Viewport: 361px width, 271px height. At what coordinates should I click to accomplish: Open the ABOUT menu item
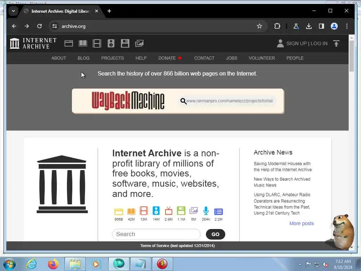(x=59, y=58)
